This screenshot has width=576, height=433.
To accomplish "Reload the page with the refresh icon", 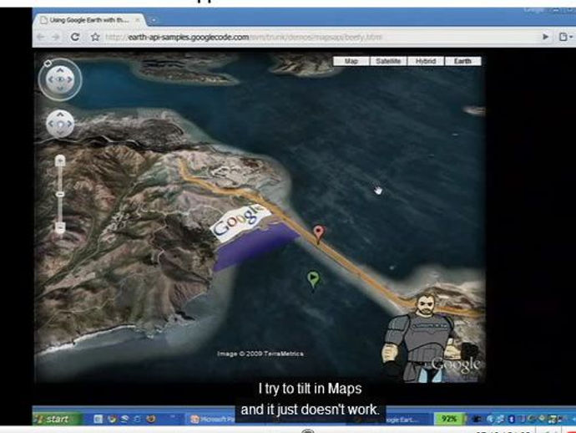I will pos(75,37).
